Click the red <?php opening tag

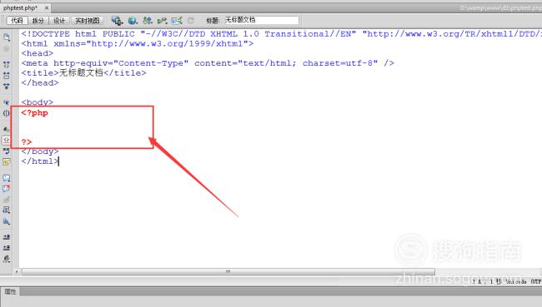34,113
